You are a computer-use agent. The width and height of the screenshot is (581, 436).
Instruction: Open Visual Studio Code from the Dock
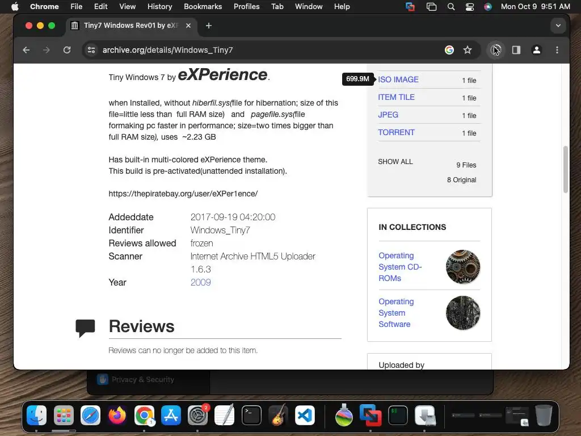(x=305, y=415)
